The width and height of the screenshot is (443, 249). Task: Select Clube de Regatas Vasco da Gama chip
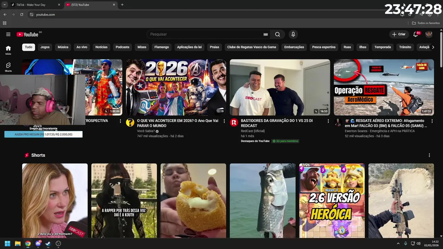252,47
